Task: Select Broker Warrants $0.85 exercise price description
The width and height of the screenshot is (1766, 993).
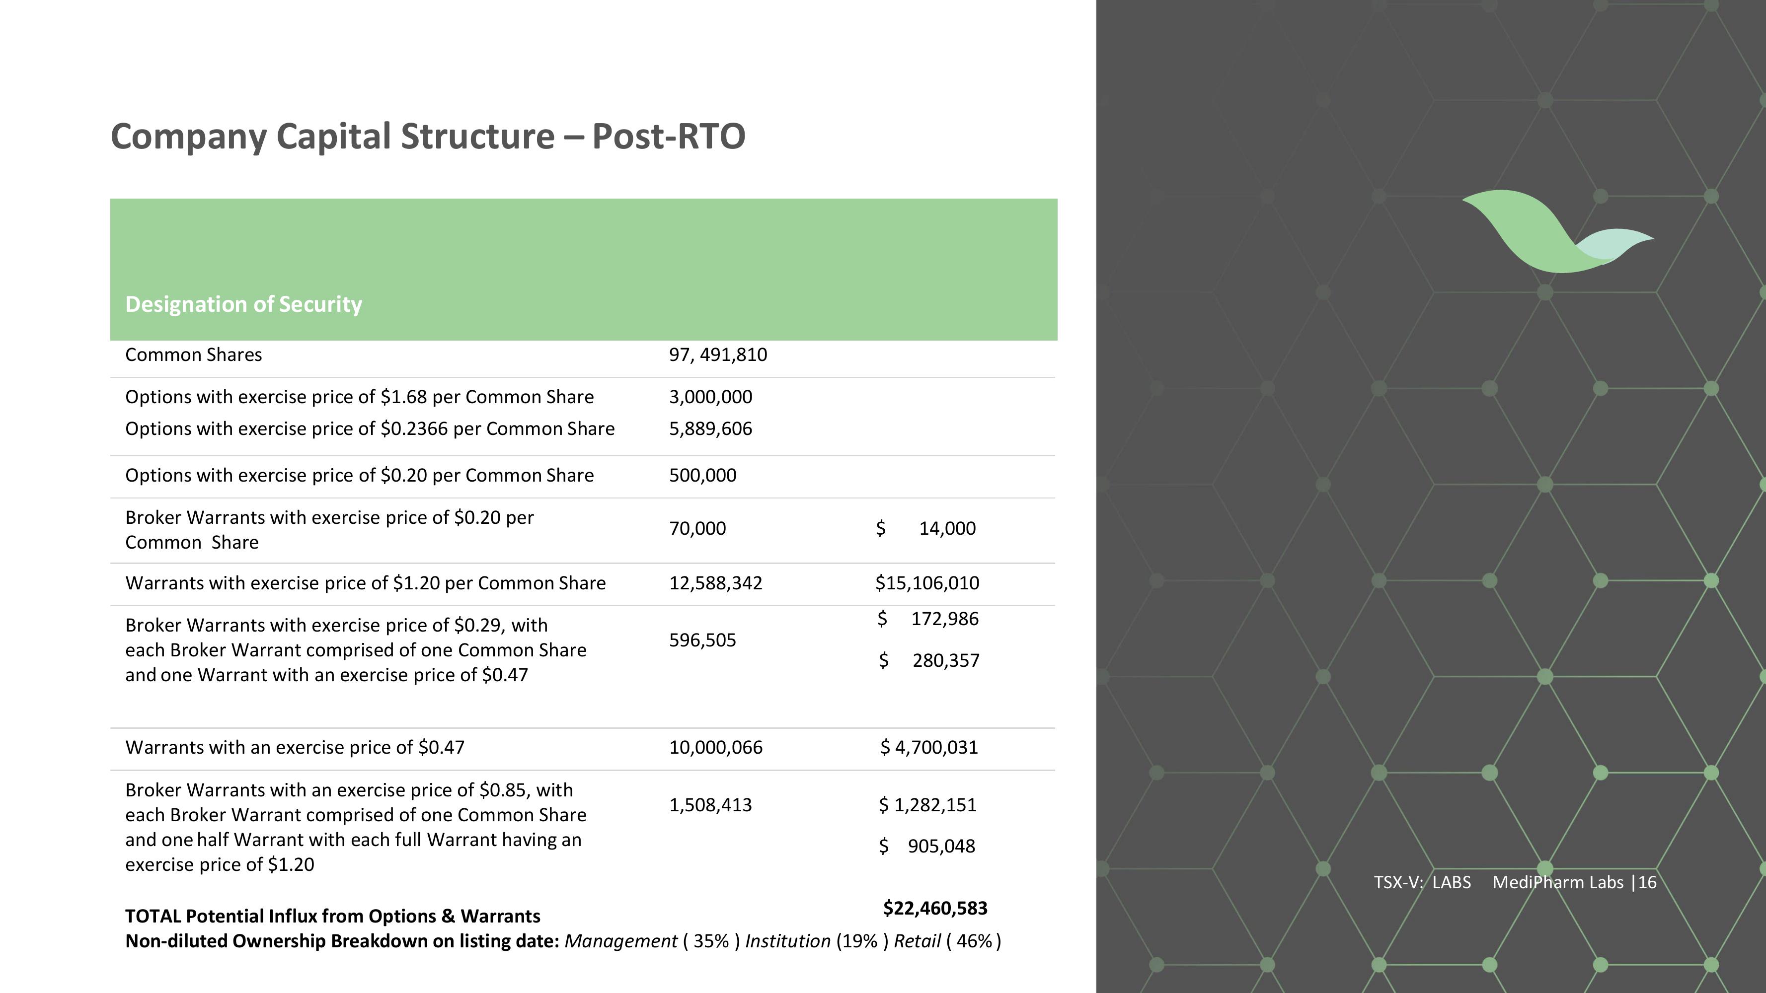Action: pyautogui.click(x=356, y=827)
